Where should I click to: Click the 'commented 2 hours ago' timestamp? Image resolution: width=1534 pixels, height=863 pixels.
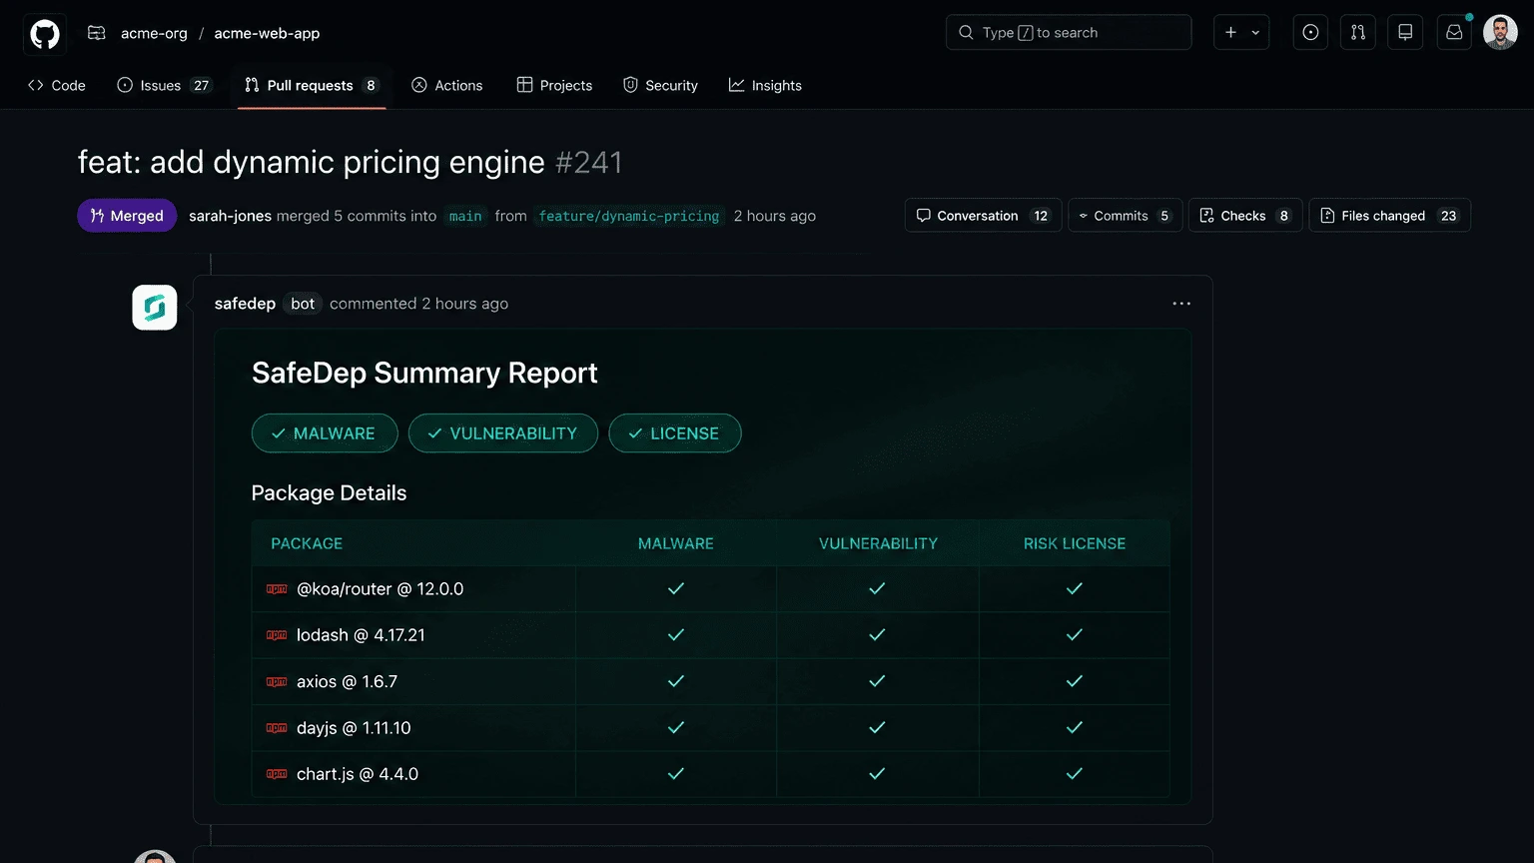pos(418,304)
